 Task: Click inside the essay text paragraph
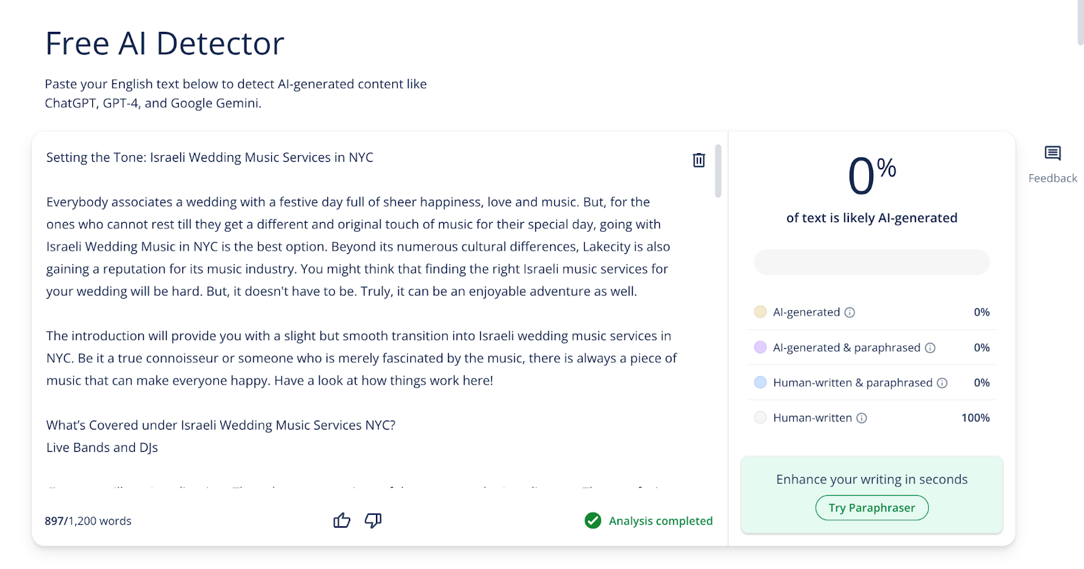tap(359, 247)
